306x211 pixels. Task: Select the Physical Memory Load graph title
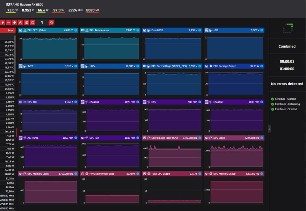(102, 174)
